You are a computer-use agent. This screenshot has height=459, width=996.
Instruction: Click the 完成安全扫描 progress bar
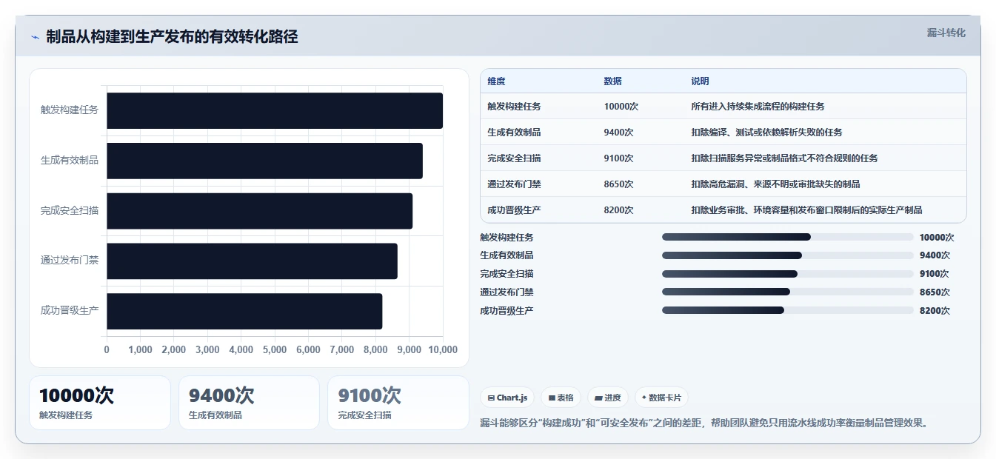coord(788,274)
